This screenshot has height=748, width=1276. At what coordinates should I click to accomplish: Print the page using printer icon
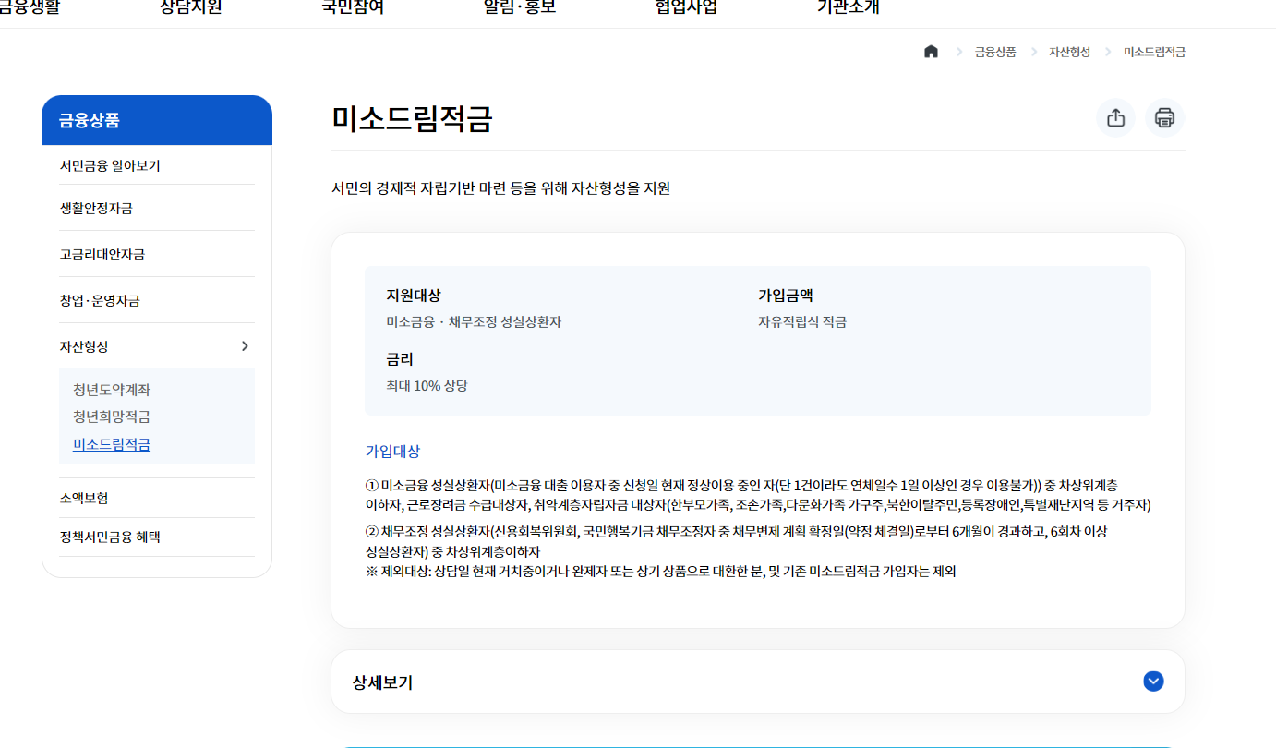click(x=1164, y=118)
